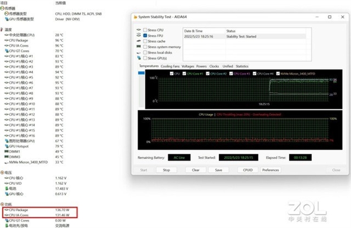
Task: Click the AIDA64 flame icon in title bar
Action: 135,17
